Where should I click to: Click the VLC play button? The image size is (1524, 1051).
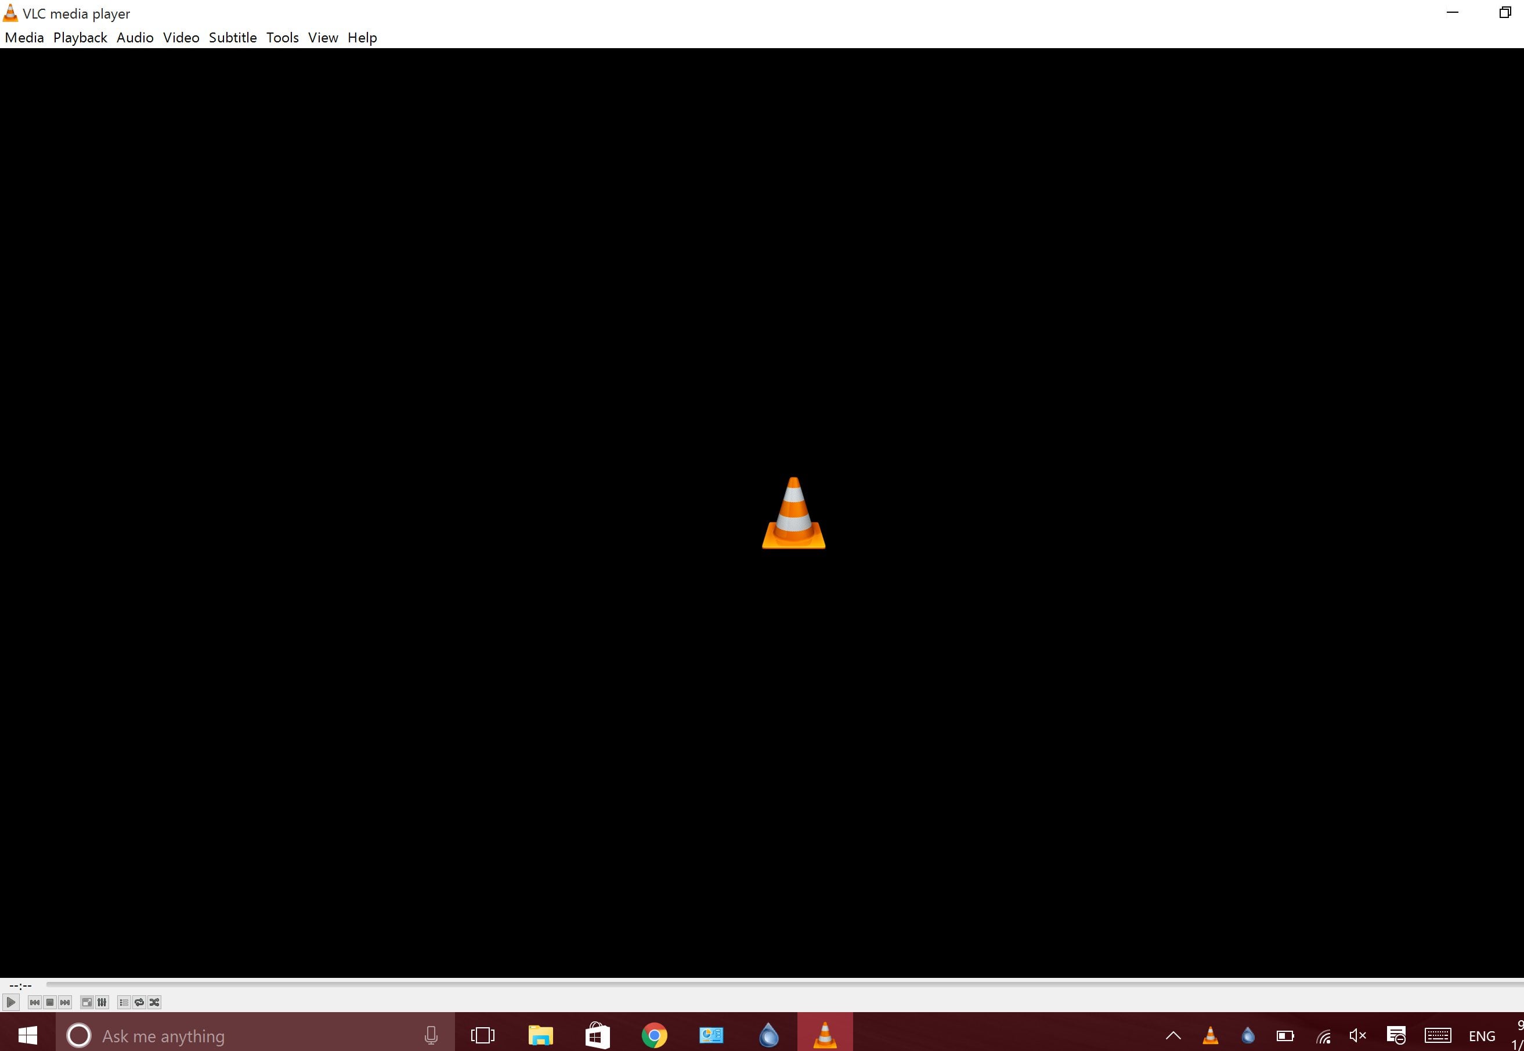click(x=12, y=1001)
